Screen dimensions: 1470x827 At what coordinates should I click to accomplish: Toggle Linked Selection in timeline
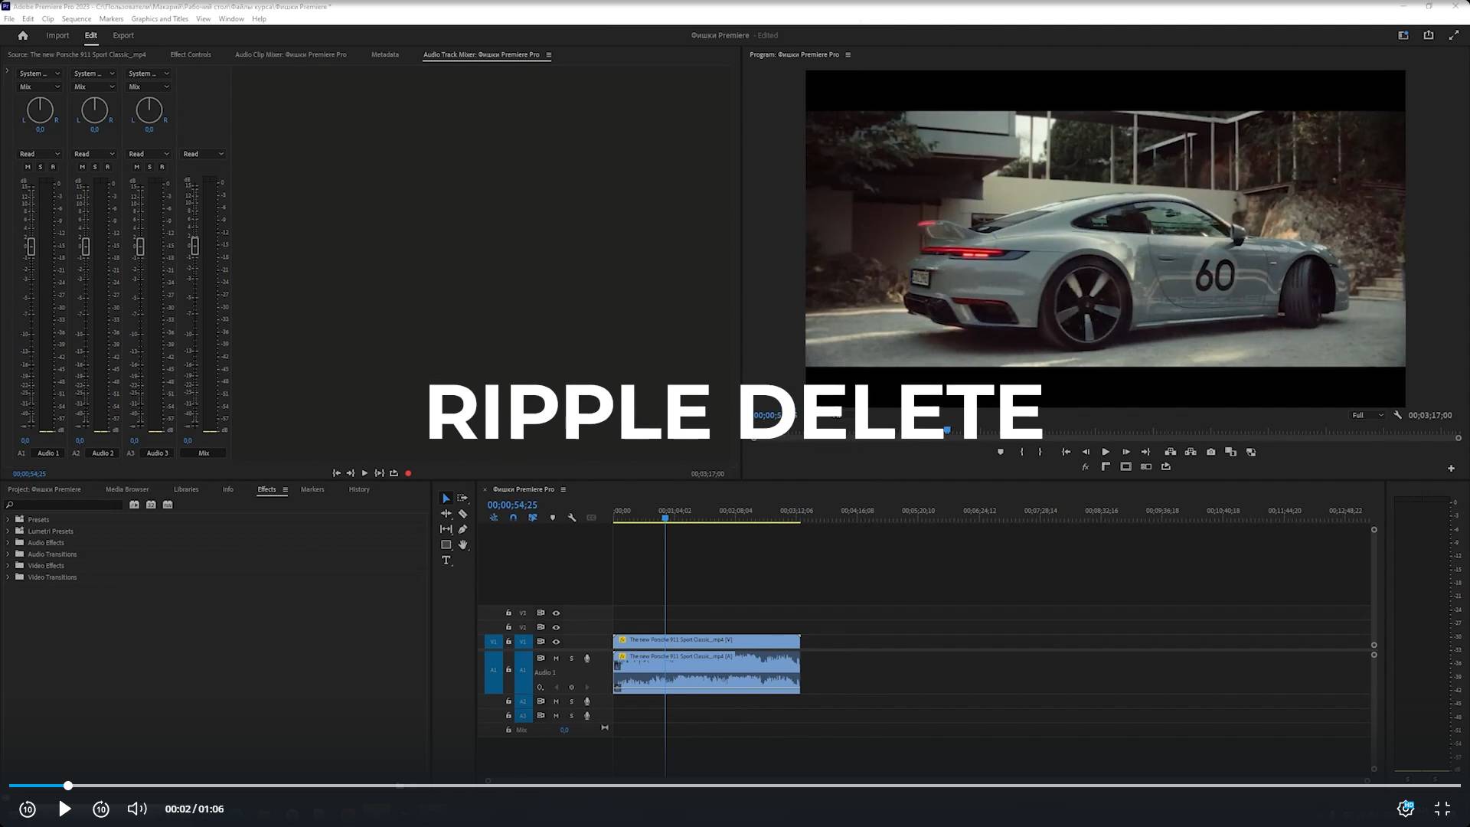pyautogui.click(x=533, y=518)
